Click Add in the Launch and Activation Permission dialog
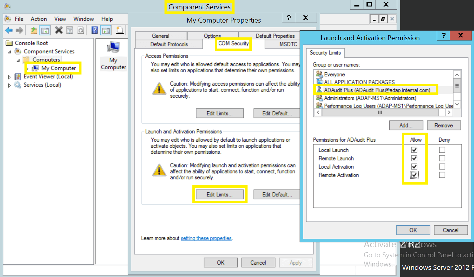The image size is (474, 277). point(406,125)
